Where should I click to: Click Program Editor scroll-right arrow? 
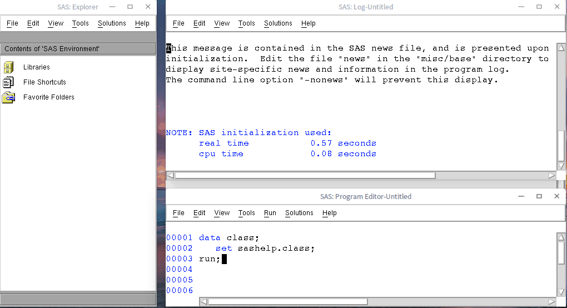(551, 301)
